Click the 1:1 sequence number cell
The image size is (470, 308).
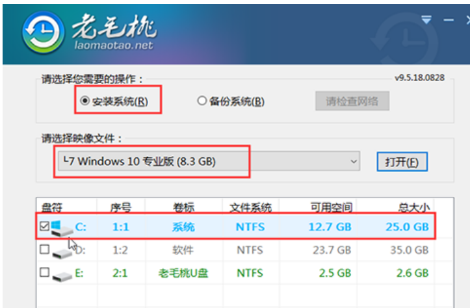tap(121, 227)
